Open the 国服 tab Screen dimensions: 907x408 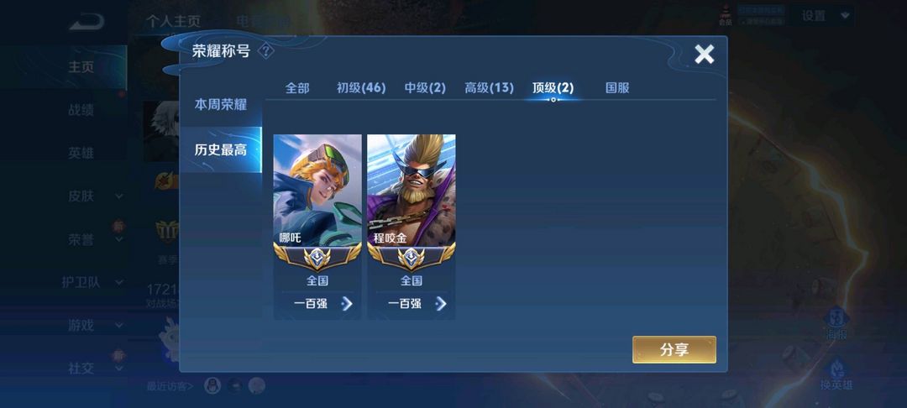point(617,88)
